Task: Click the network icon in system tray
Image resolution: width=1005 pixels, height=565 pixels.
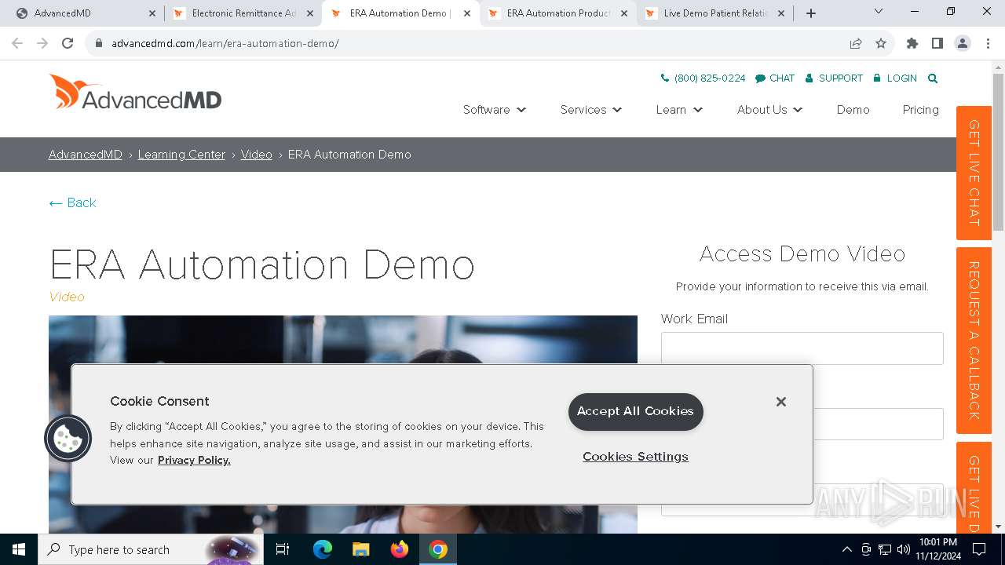Action: tap(885, 549)
